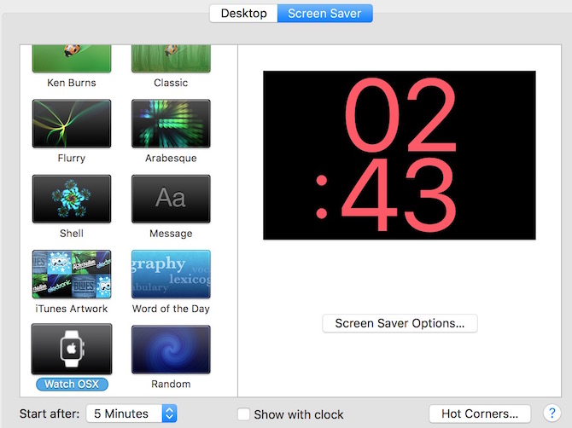
Task: Choose the Watch OSX screen saver icon
Action: point(72,349)
